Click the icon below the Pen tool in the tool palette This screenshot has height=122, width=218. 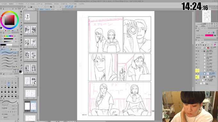point(21,29)
